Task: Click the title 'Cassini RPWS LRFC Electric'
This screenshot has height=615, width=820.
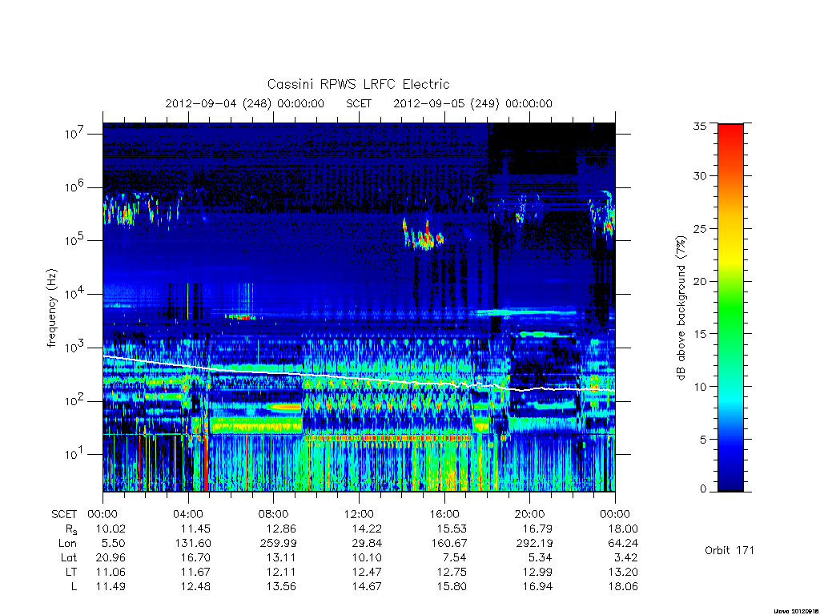Action: click(358, 84)
